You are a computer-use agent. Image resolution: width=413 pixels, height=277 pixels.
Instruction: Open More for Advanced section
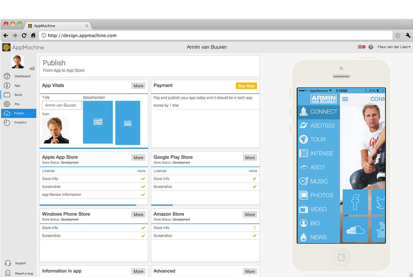coord(250,271)
